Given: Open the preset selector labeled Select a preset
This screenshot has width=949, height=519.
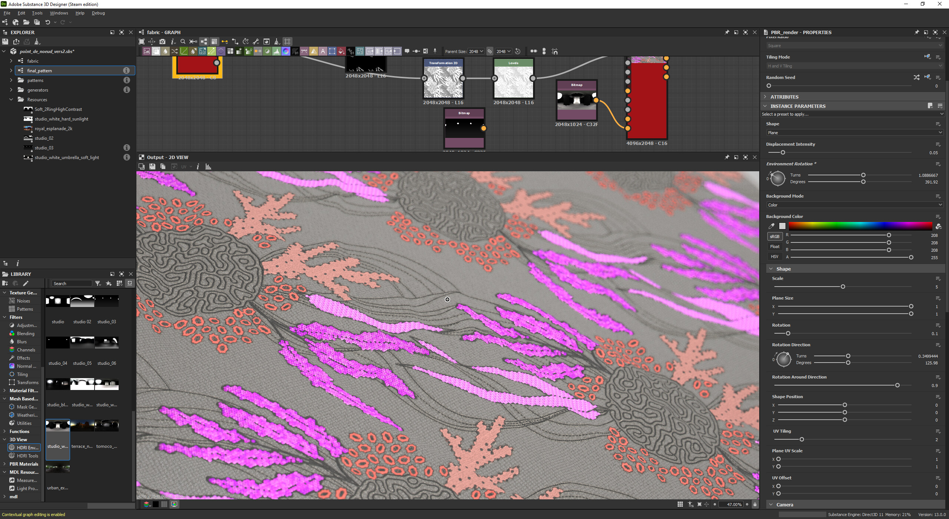Looking at the screenshot, I should [853, 114].
